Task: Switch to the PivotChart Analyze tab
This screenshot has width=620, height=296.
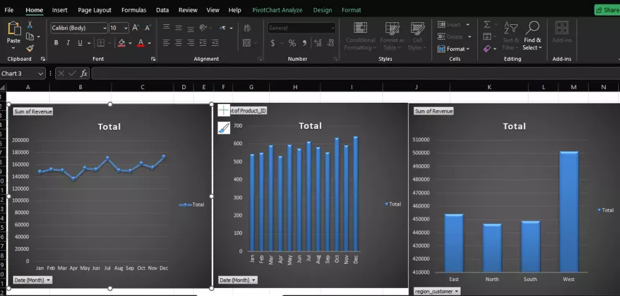Action: tap(277, 11)
